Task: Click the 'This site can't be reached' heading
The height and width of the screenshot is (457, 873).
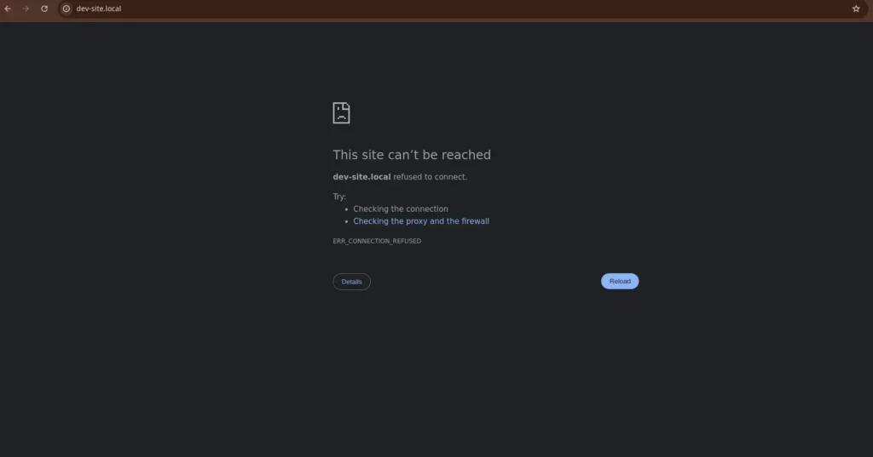Action: (x=412, y=155)
